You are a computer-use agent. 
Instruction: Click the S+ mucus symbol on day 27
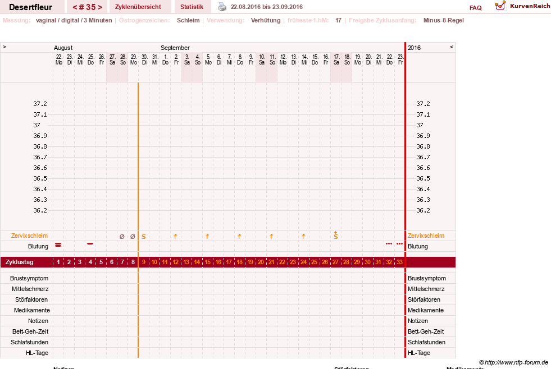tap(335, 236)
